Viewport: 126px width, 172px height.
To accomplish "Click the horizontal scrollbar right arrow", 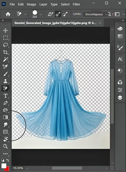I will 107,168.
